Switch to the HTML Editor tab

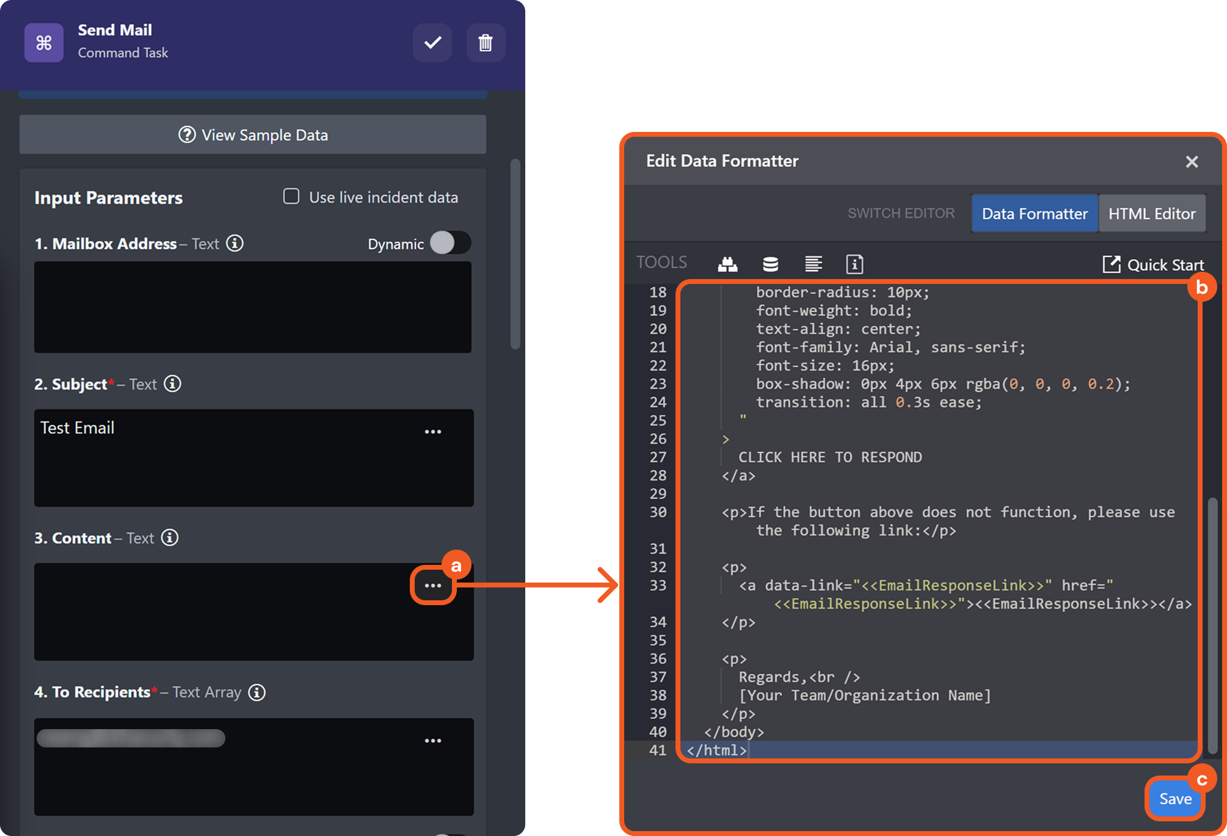click(x=1152, y=214)
